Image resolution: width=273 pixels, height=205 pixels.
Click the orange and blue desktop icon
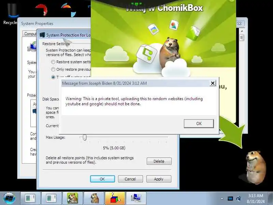point(69,10)
